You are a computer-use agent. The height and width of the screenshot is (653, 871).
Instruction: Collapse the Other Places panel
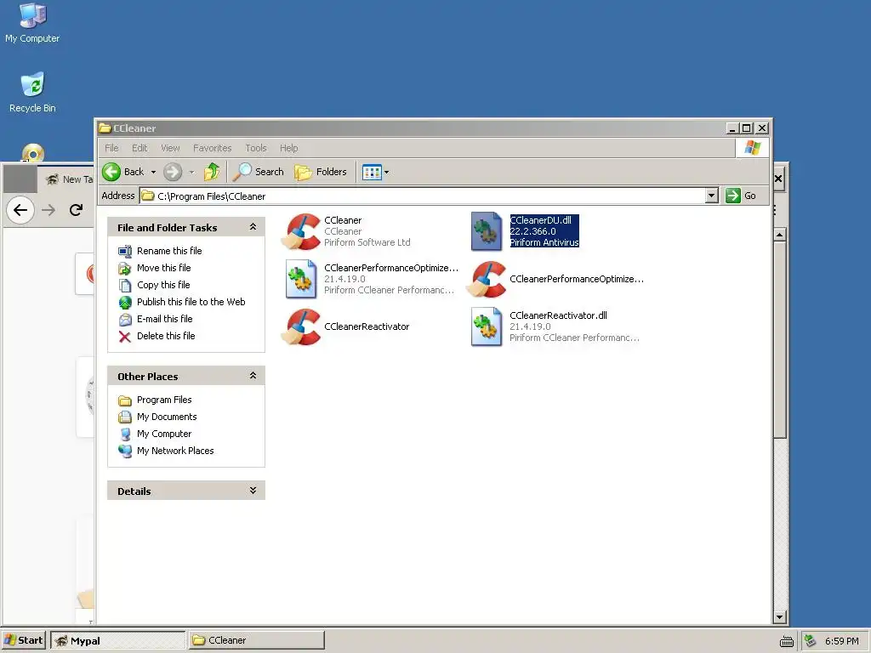pyautogui.click(x=253, y=375)
